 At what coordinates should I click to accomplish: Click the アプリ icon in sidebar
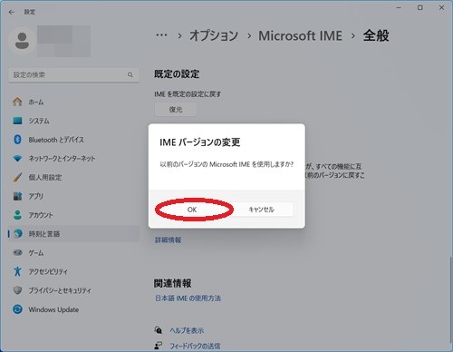[17, 196]
